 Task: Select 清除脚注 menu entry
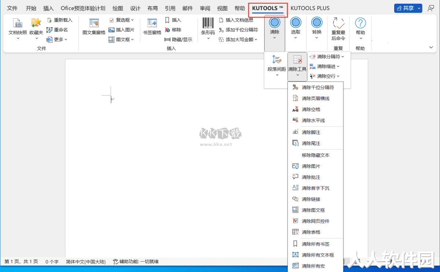315,132
